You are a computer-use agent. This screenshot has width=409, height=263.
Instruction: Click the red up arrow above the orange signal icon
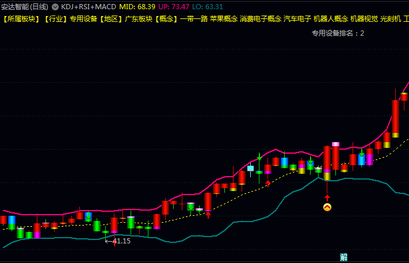[x=327, y=197]
